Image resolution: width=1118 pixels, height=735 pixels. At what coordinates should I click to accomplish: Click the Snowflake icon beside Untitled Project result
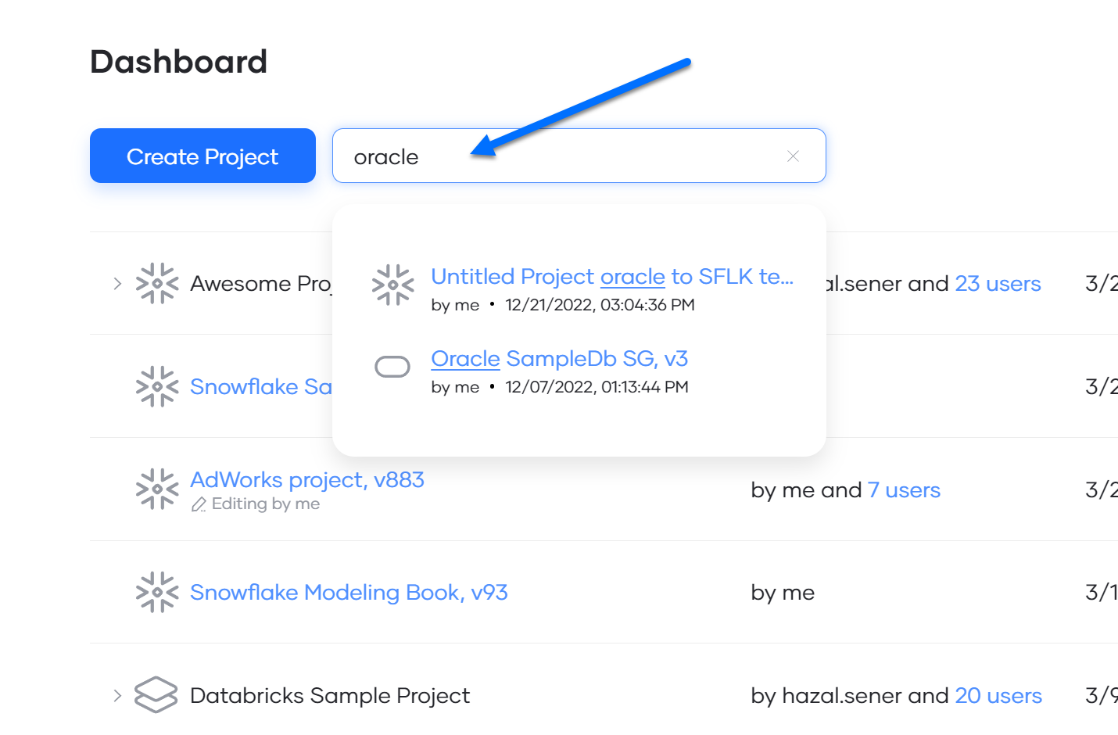click(x=393, y=285)
